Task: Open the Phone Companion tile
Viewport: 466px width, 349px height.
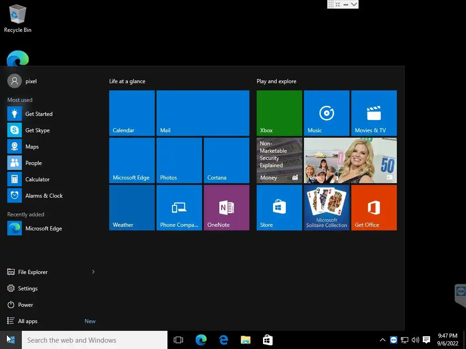Action: pyautogui.click(x=179, y=208)
